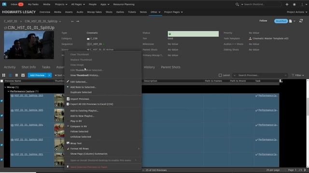Image resolution: width=309 pixels, height=173 pixels.
Task: Open C_HST_01 breadcrumb link
Action: (11, 21)
